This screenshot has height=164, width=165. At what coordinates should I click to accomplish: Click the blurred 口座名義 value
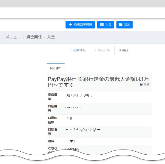pos(83,129)
